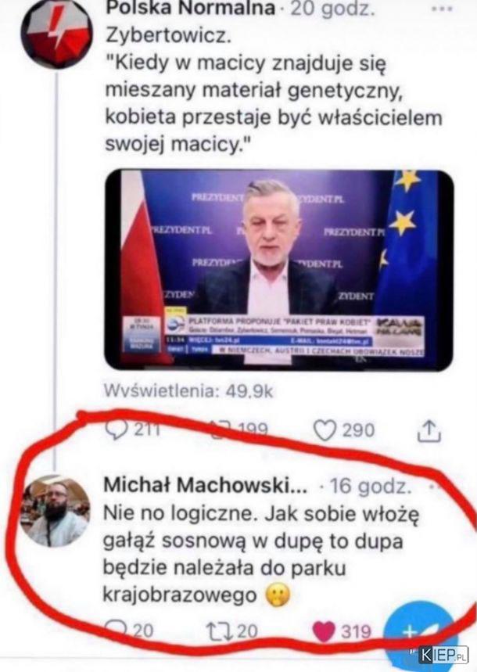Click the Michał Machowski username

tap(206, 486)
